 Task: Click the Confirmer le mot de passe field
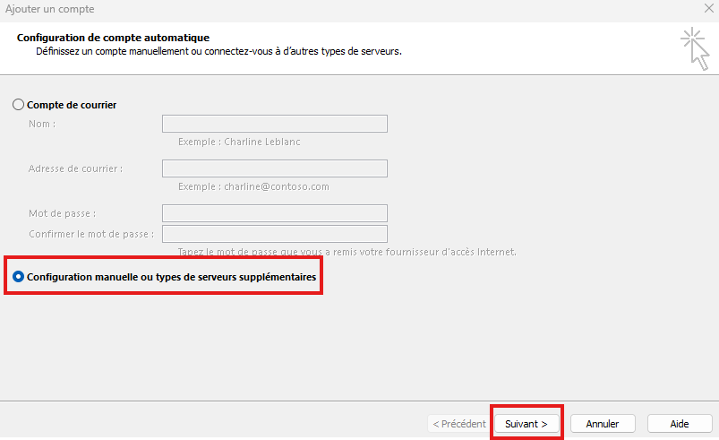tap(274, 234)
